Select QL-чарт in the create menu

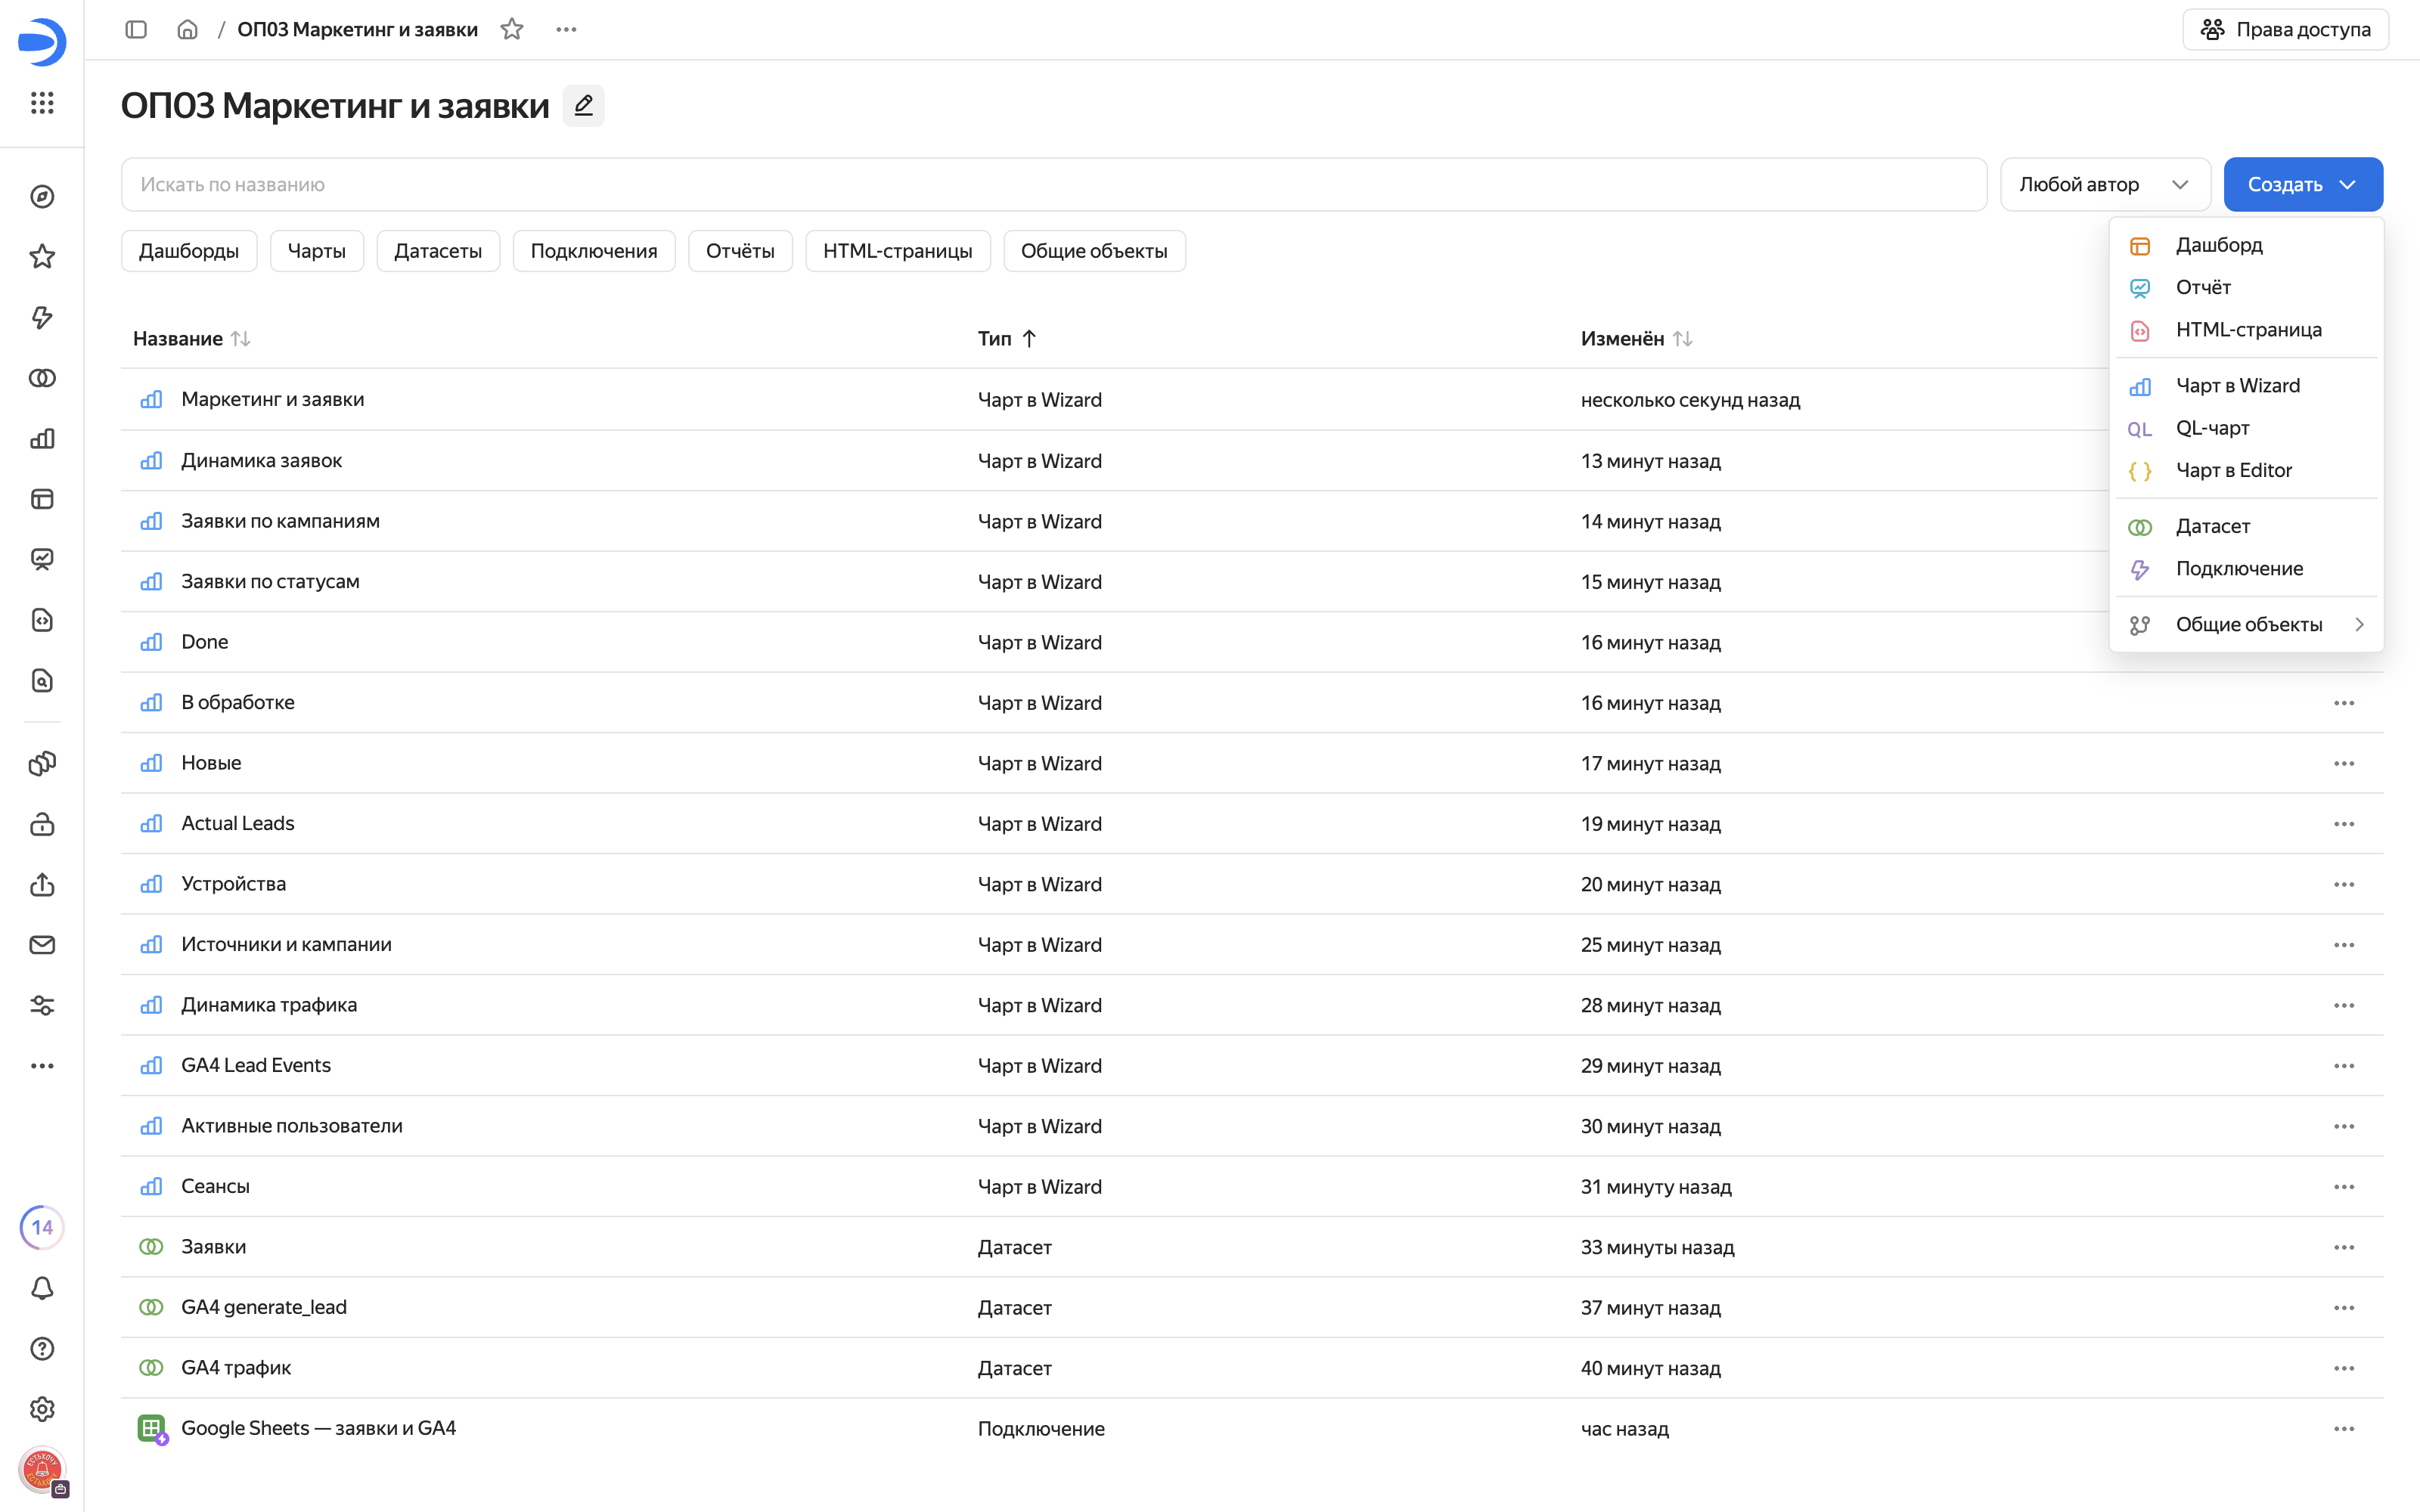pyautogui.click(x=2246, y=428)
